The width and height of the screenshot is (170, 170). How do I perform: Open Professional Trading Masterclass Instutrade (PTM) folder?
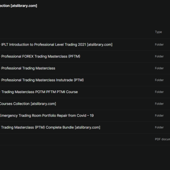42,80
